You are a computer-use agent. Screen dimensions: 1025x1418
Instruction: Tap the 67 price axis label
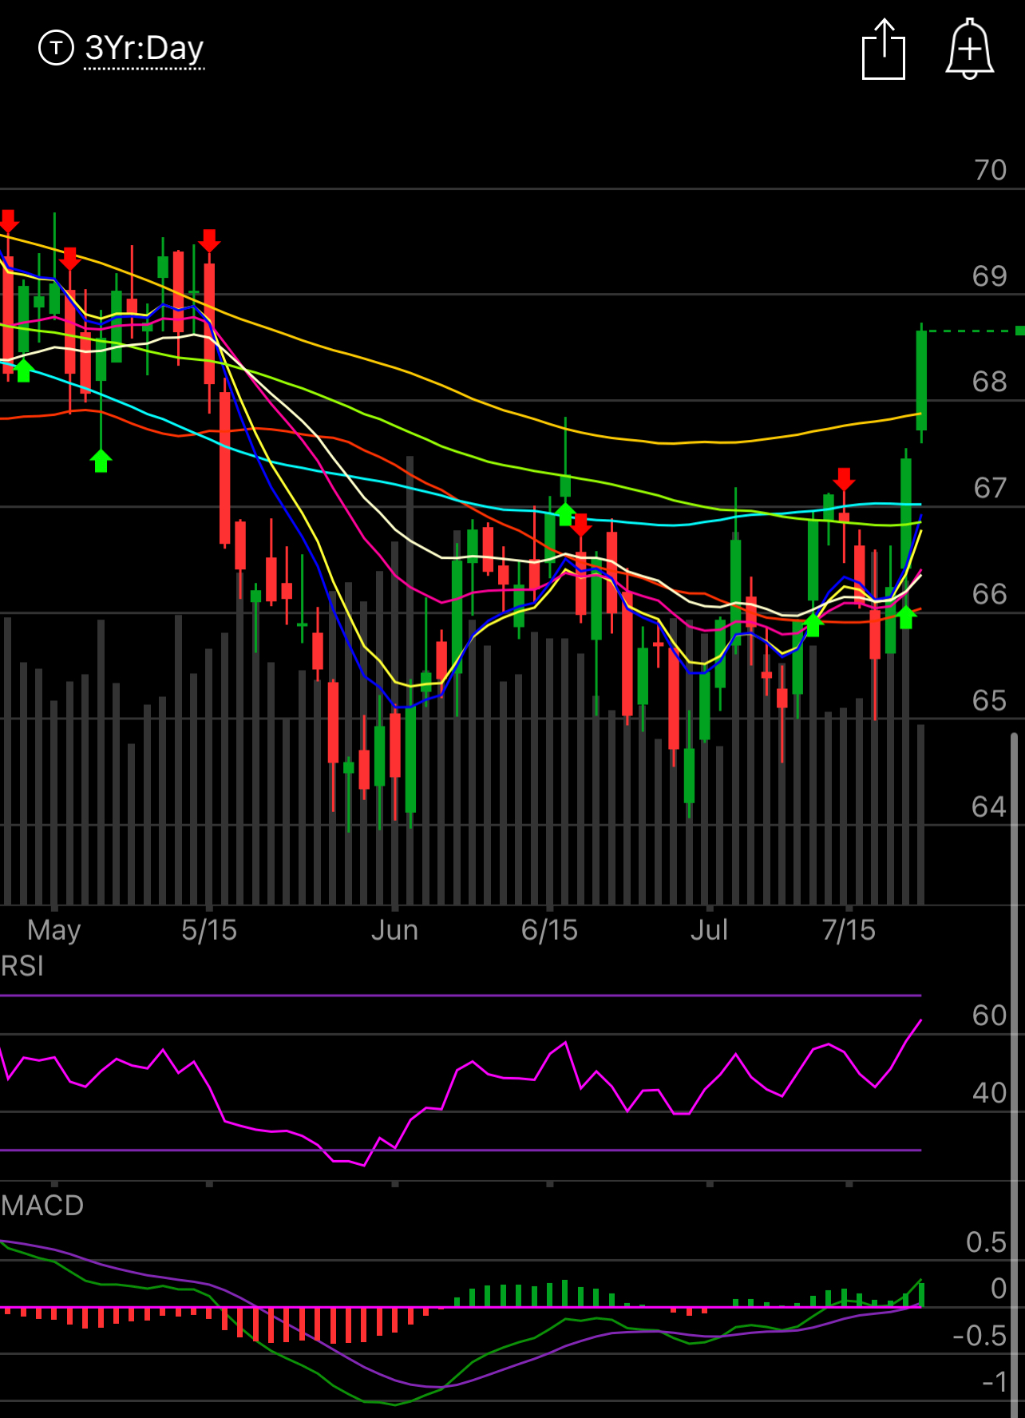pyautogui.click(x=990, y=488)
